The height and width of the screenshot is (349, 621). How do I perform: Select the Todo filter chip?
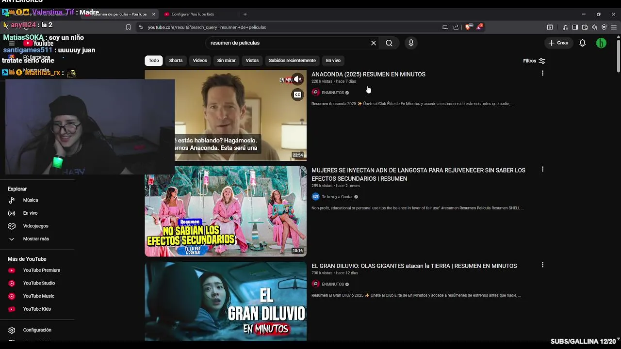[x=154, y=61]
